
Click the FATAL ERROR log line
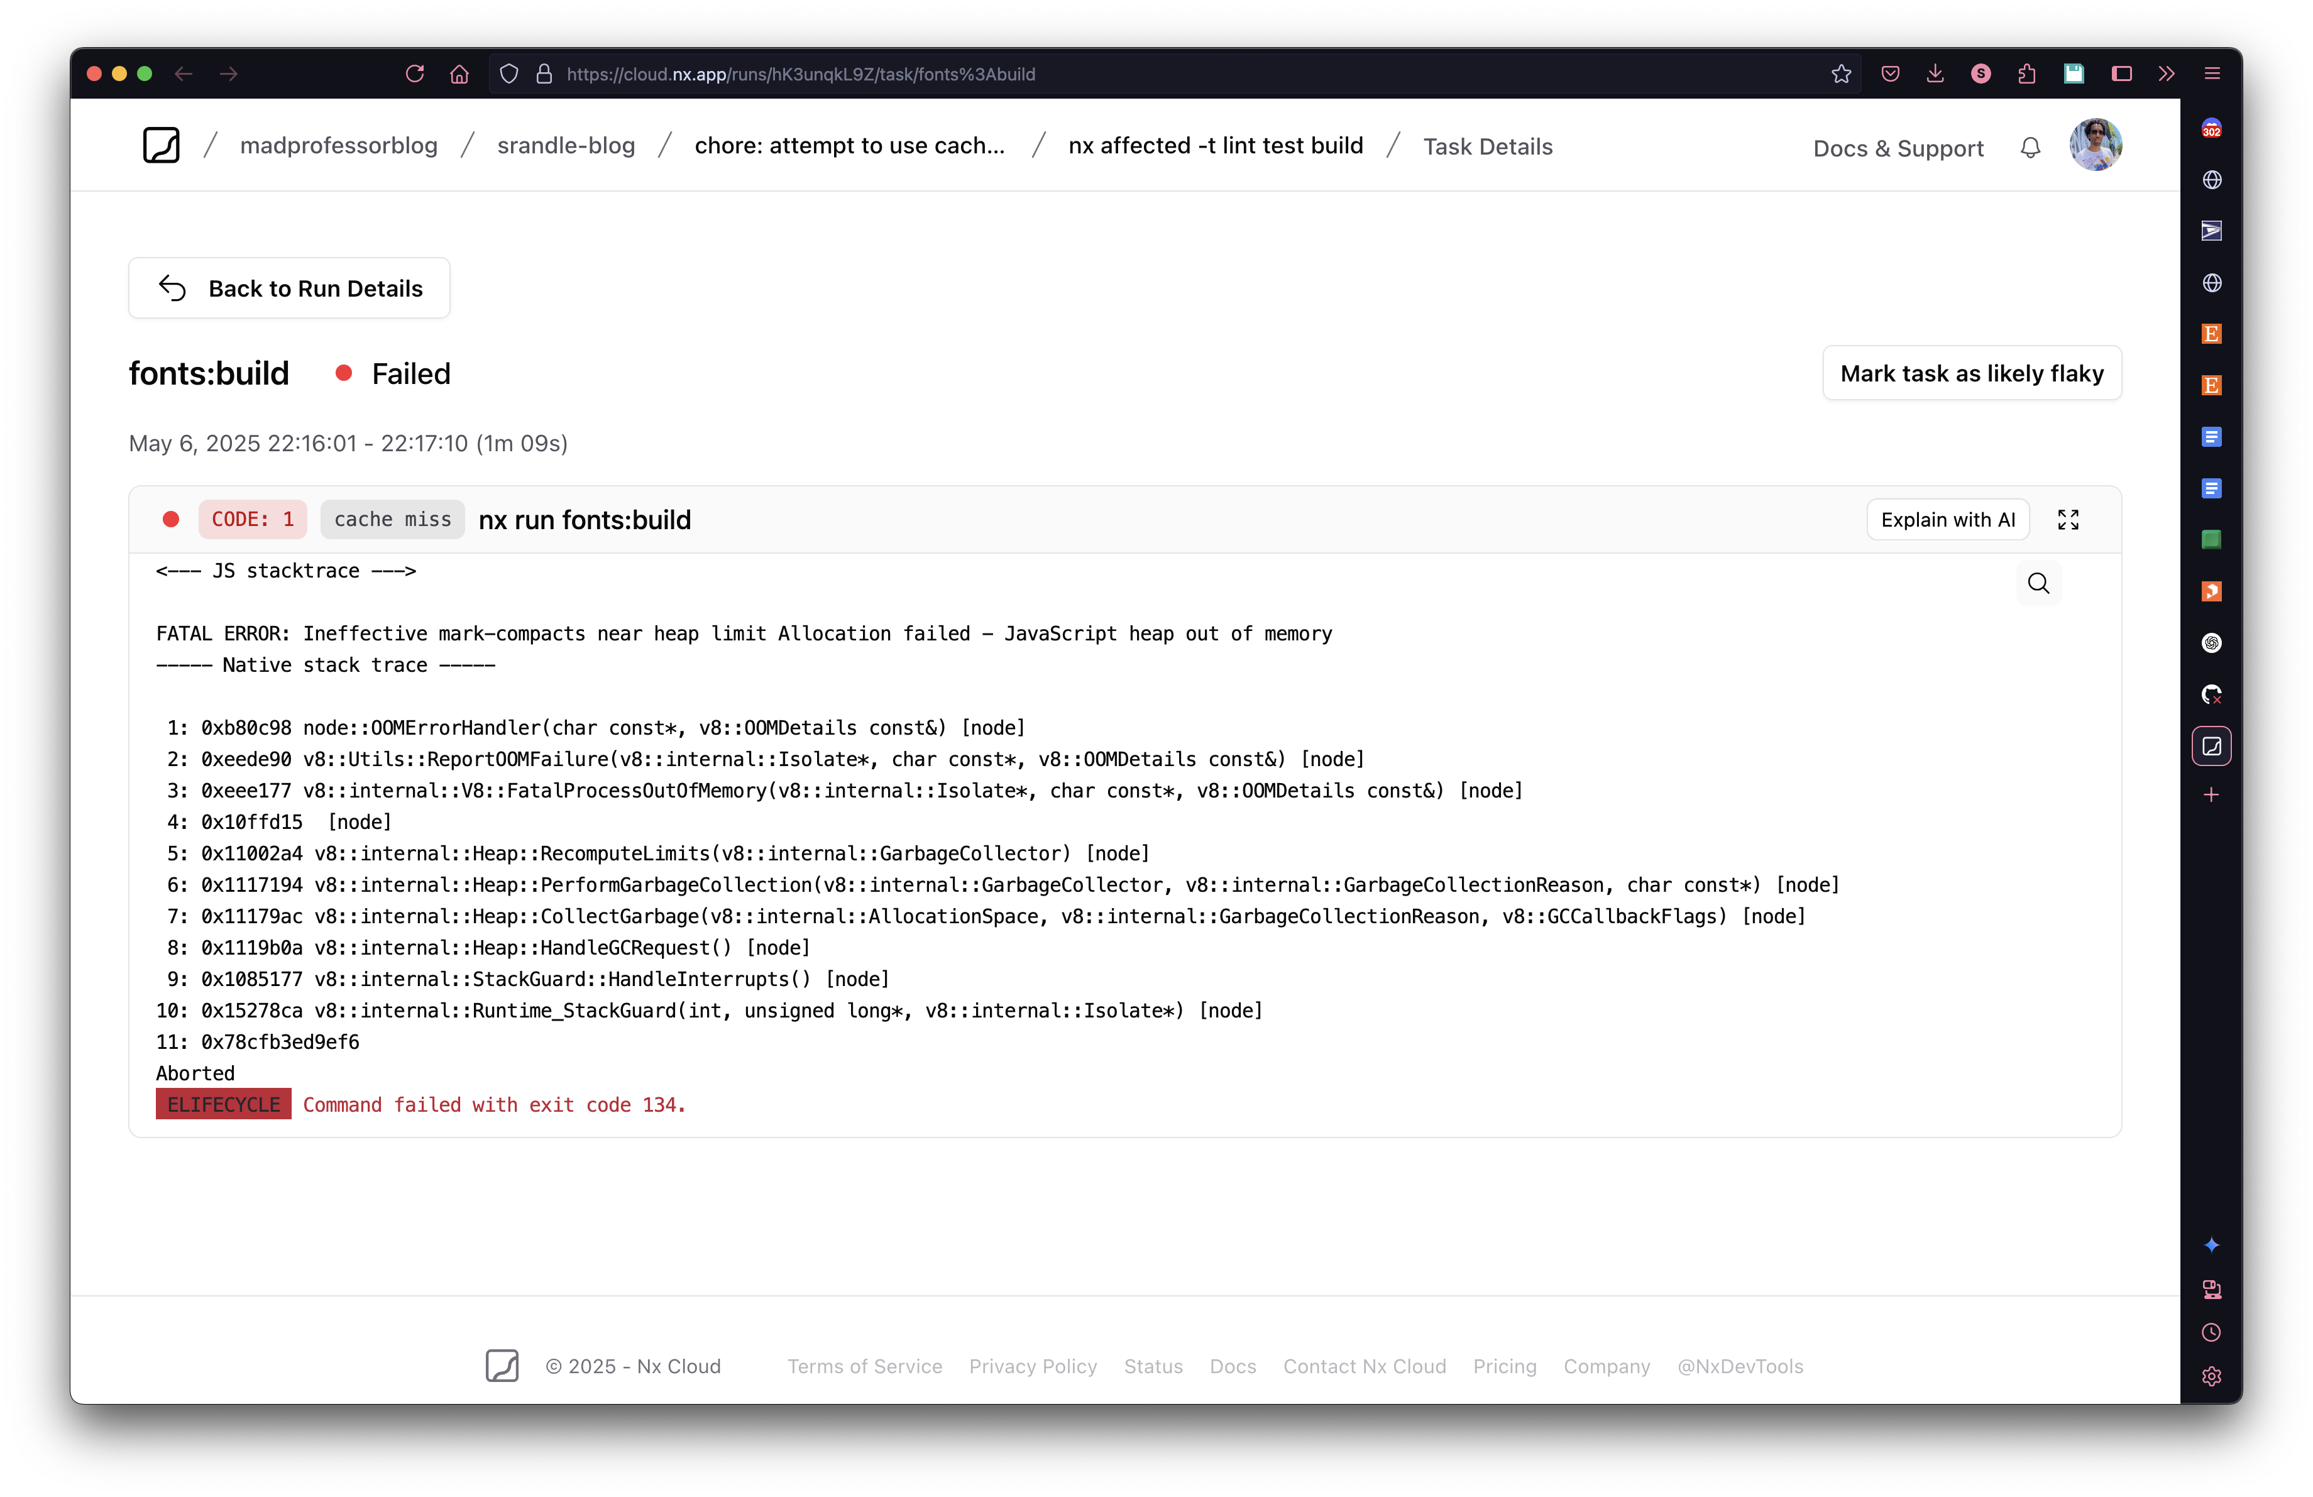click(744, 633)
